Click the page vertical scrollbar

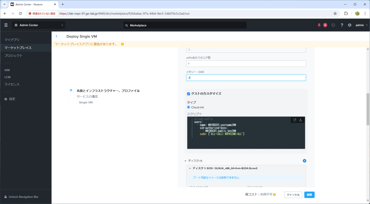[x=368, y=109]
